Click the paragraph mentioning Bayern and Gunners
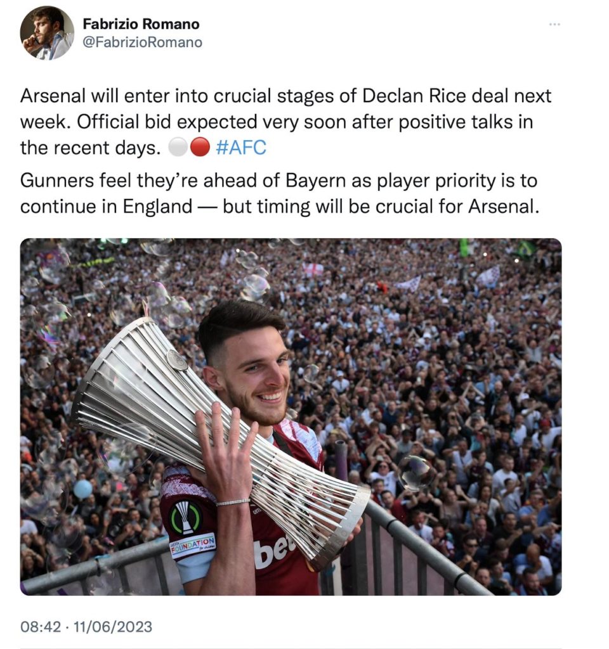The height and width of the screenshot is (649, 609). [x=279, y=194]
